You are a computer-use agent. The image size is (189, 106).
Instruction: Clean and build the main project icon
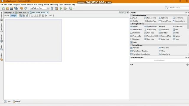56,8
